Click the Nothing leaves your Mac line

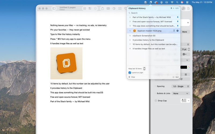78,25
